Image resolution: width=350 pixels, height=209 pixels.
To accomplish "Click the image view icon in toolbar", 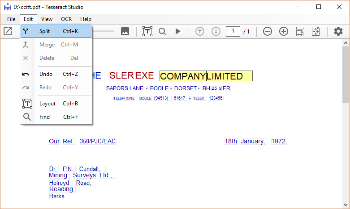I will 125,31.
